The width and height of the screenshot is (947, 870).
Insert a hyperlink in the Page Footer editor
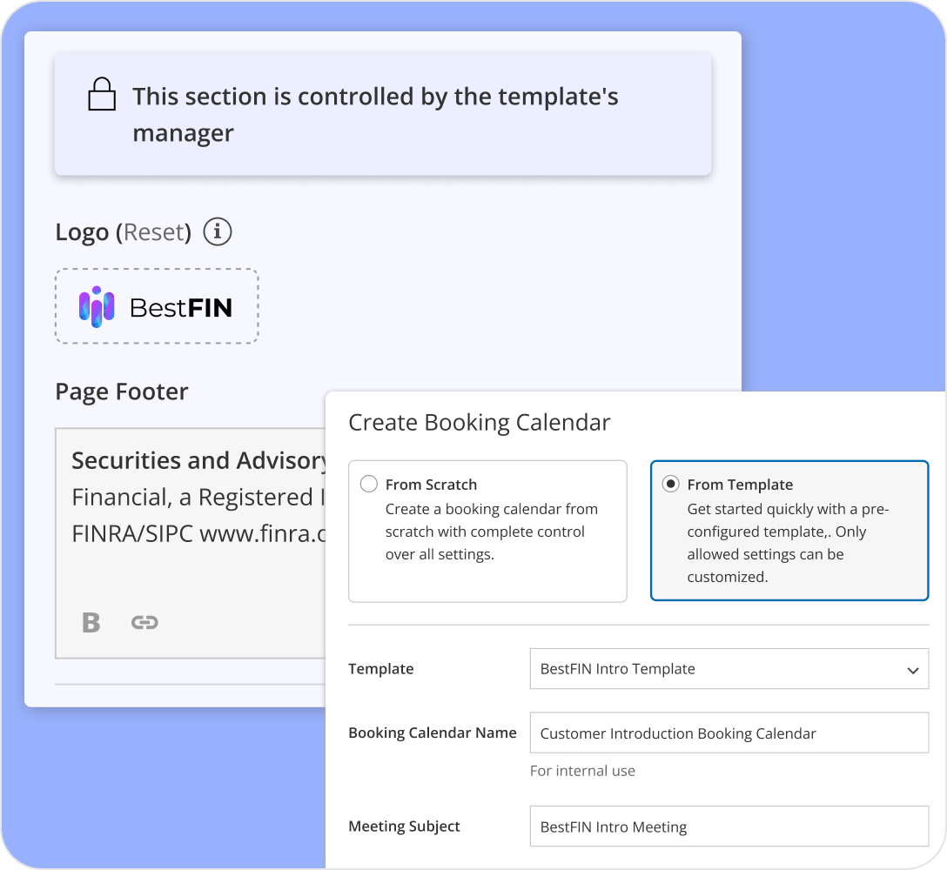(x=144, y=622)
